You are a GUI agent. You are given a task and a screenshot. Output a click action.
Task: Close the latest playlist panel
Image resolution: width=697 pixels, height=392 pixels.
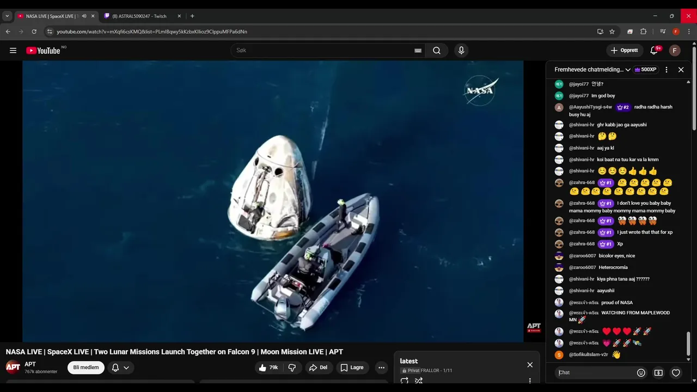pos(530,365)
